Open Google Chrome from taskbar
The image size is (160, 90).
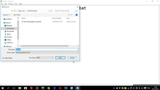[x=49, y=88]
